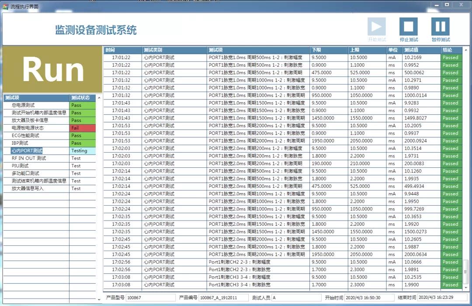This screenshot has width=472, height=306.
Task: Click test value 499.4934 cell
Action: (421, 186)
